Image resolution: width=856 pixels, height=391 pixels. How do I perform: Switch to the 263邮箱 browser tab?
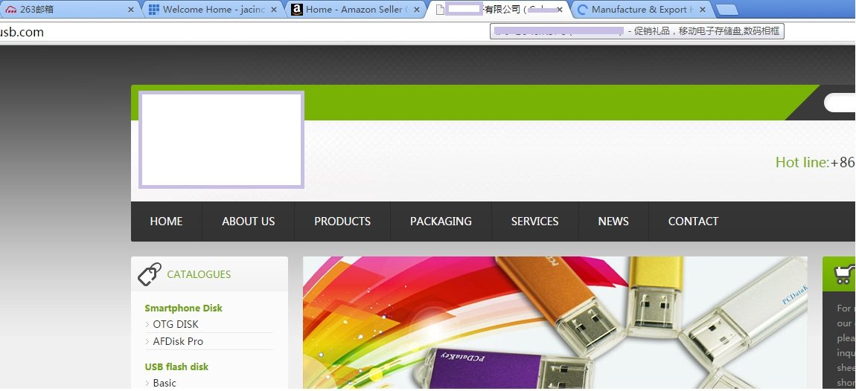tap(68, 9)
